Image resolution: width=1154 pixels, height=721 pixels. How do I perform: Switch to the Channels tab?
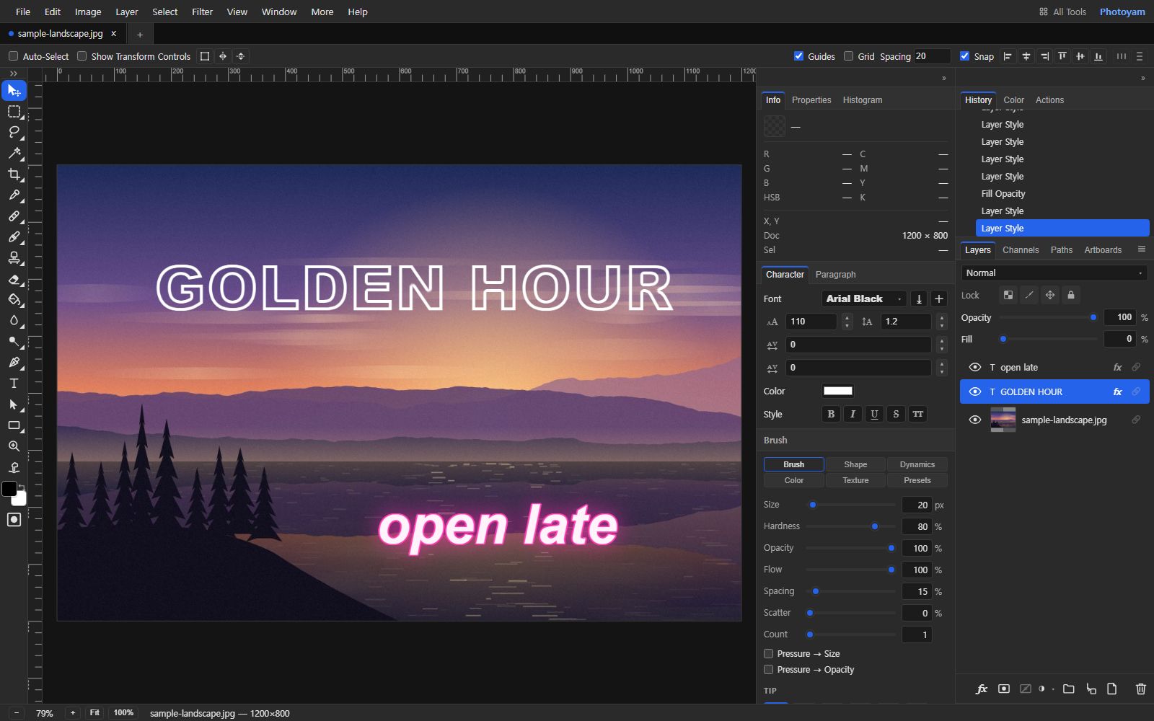pyautogui.click(x=1021, y=249)
